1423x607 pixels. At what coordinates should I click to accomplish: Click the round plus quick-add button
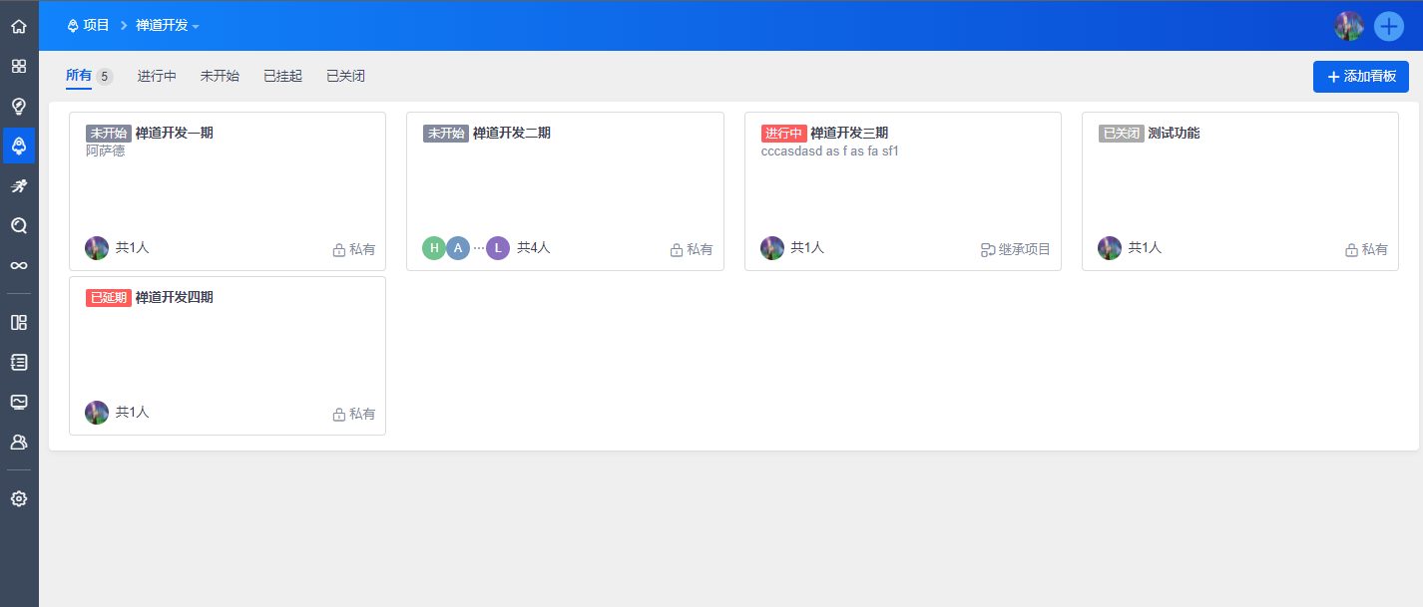tap(1389, 26)
